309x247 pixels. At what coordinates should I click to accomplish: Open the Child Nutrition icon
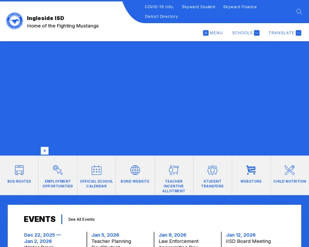click(289, 170)
